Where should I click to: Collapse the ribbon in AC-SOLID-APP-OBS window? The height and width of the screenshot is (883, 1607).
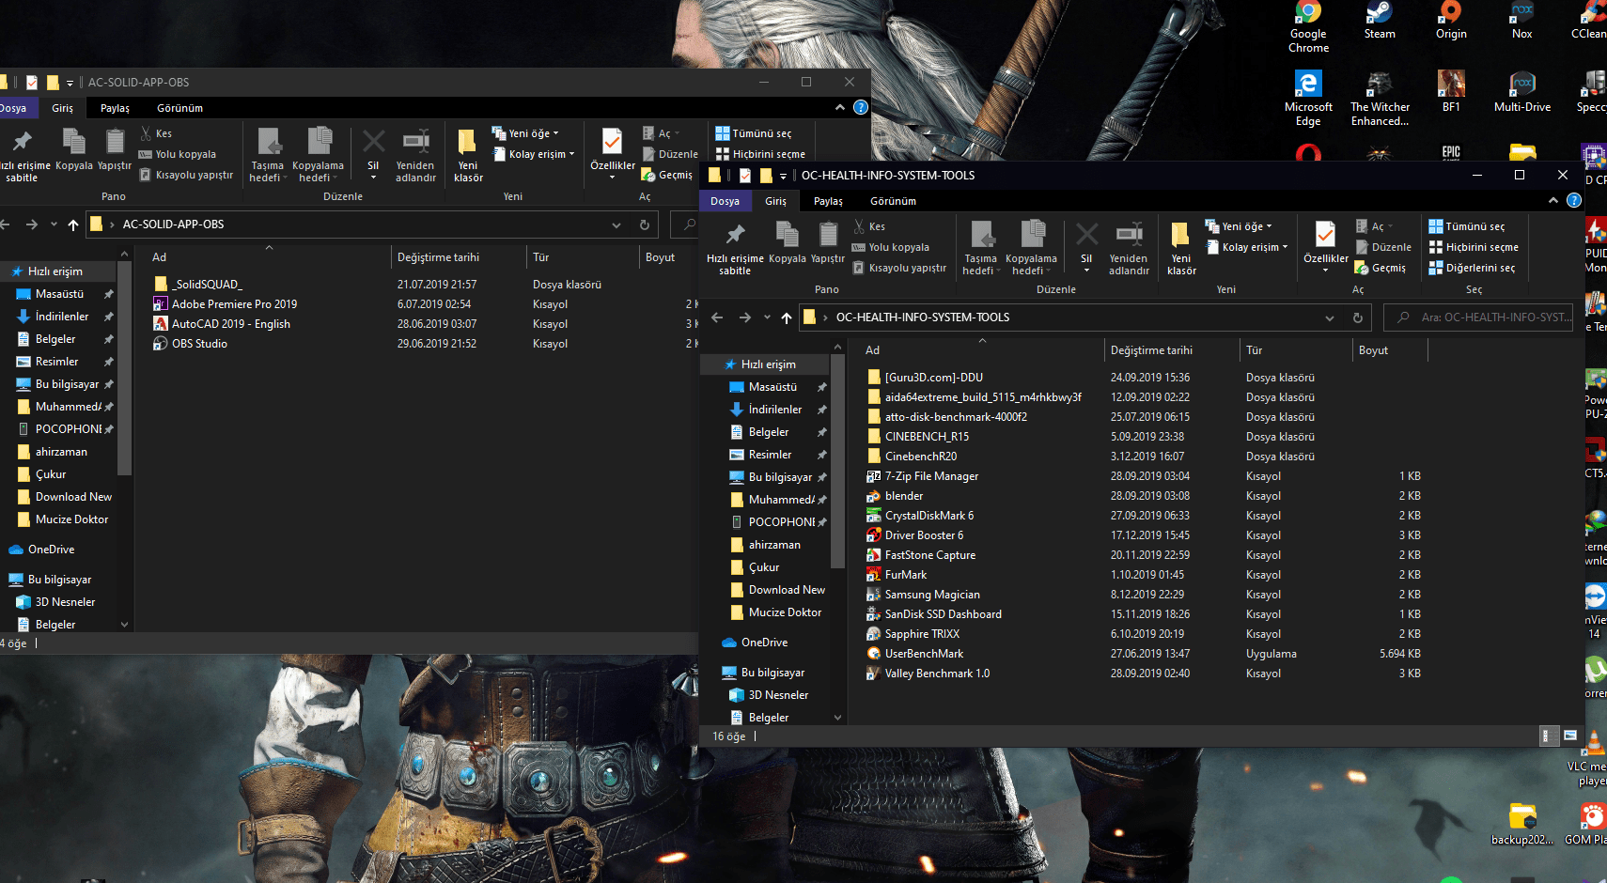[x=839, y=107]
